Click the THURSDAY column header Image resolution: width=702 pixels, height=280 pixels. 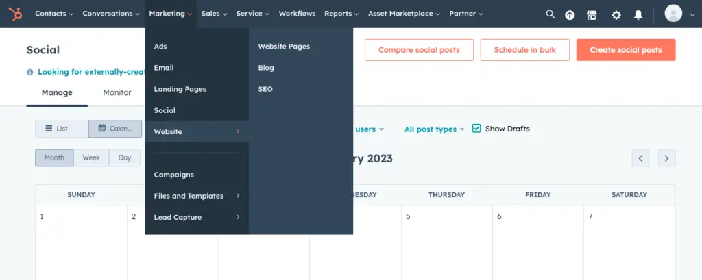click(447, 195)
